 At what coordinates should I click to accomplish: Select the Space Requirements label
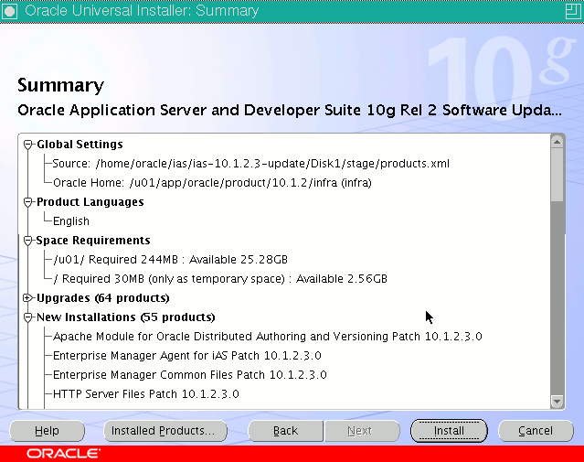pos(93,241)
